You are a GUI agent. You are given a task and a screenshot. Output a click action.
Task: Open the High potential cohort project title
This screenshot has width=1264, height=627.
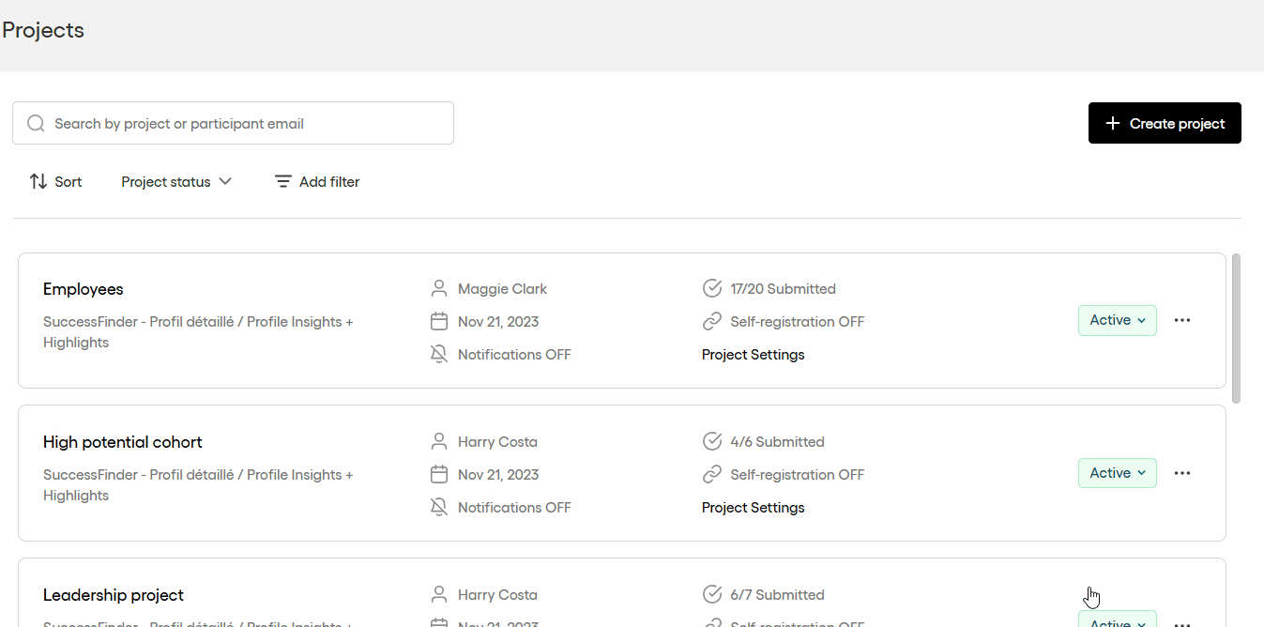[123, 442]
